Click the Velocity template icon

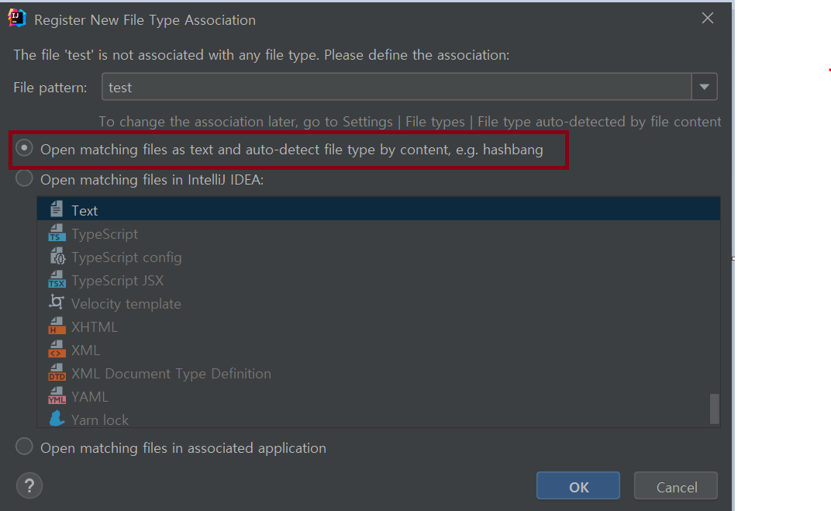56,302
